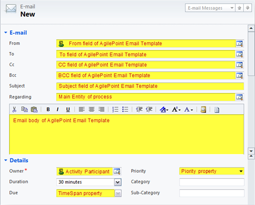The width and height of the screenshot is (255, 205).
Task: Click the Subject input field
Action: click(x=150, y=86)
